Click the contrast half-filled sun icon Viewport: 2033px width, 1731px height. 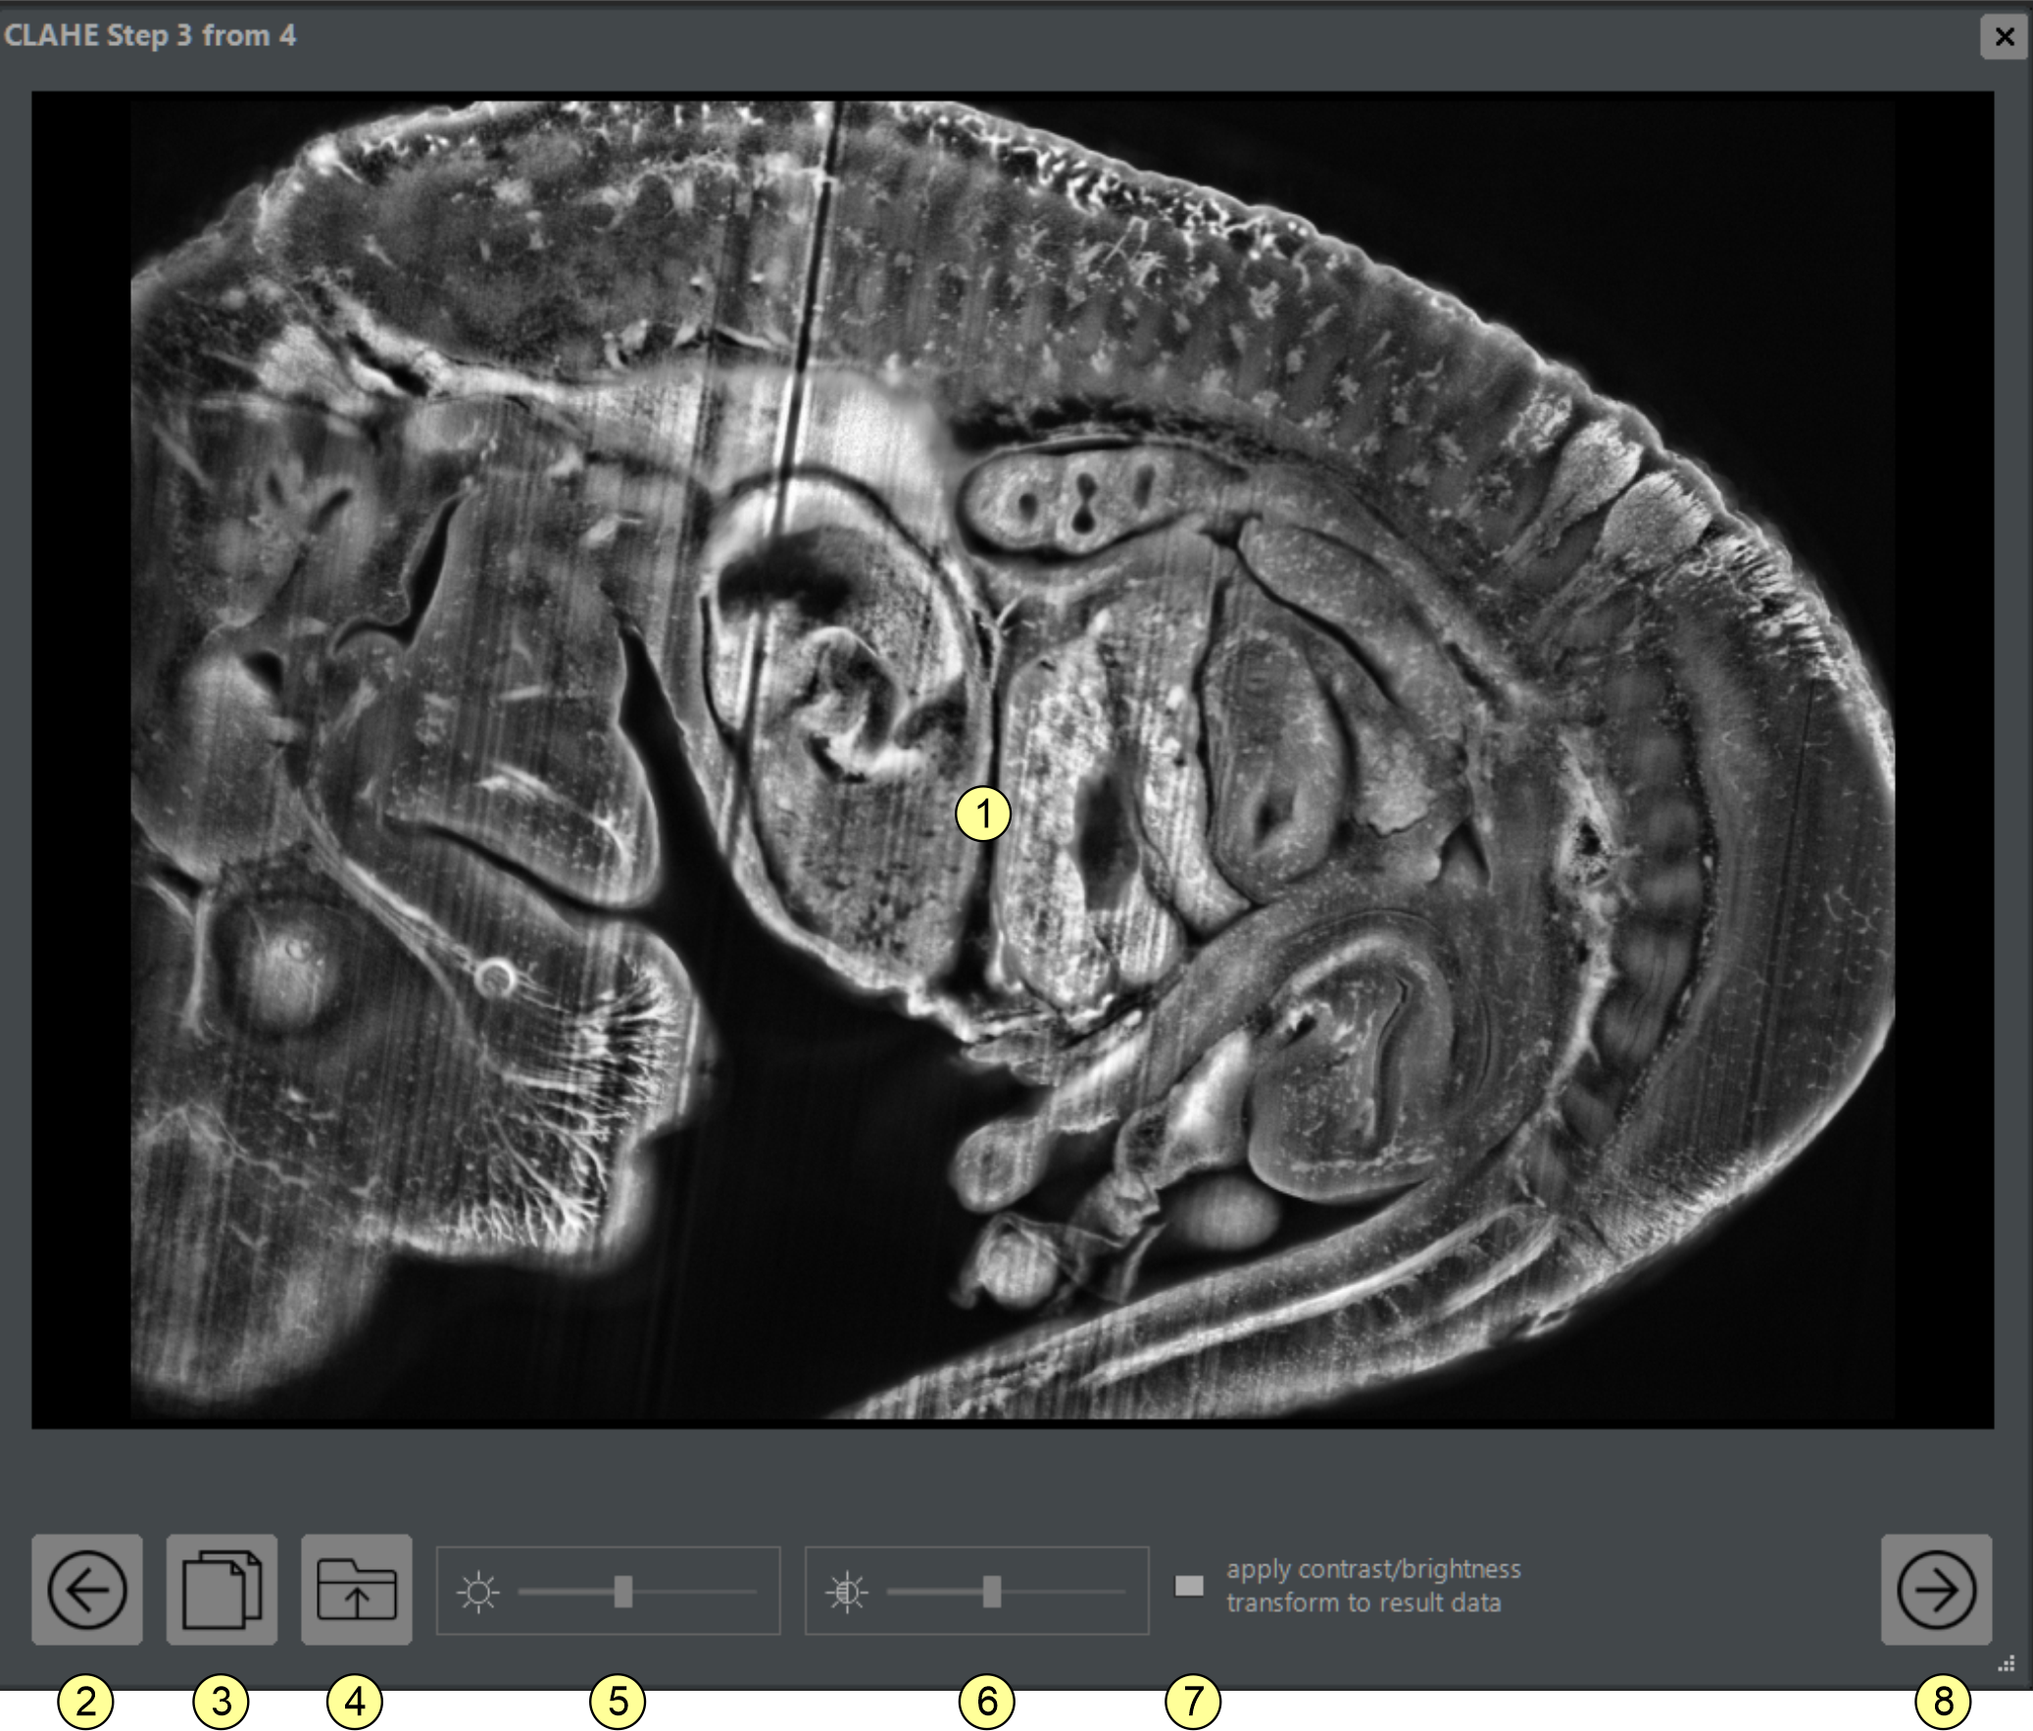(x=848, y=1592)
